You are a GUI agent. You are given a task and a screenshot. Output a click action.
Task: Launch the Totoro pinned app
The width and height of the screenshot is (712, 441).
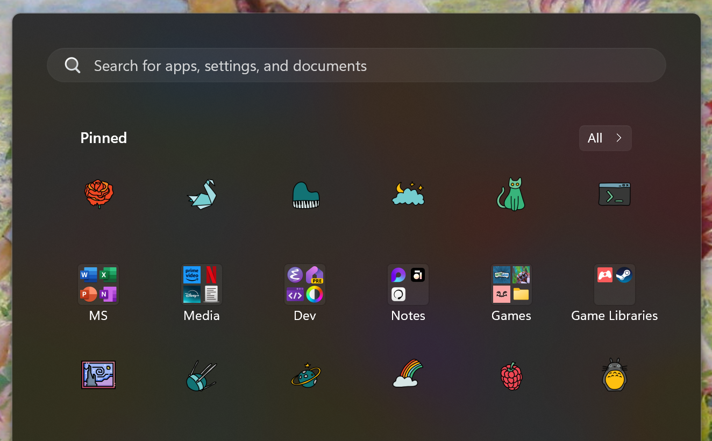click(x=615, y=374)
